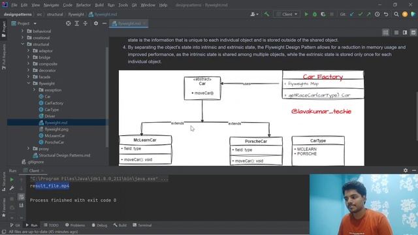This screenshot has width=418, height=235.
Task: Stop the running process in main toolbar
Action: [332, 14]
